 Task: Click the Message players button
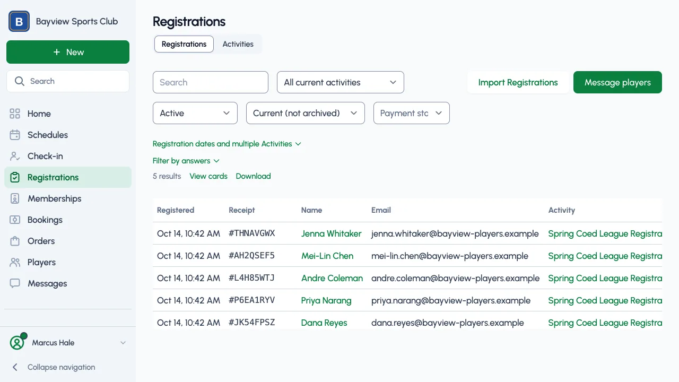point(617,82)
